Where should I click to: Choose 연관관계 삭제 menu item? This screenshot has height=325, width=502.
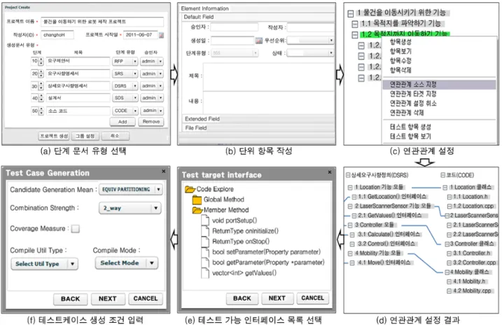(x=407, y=113)
